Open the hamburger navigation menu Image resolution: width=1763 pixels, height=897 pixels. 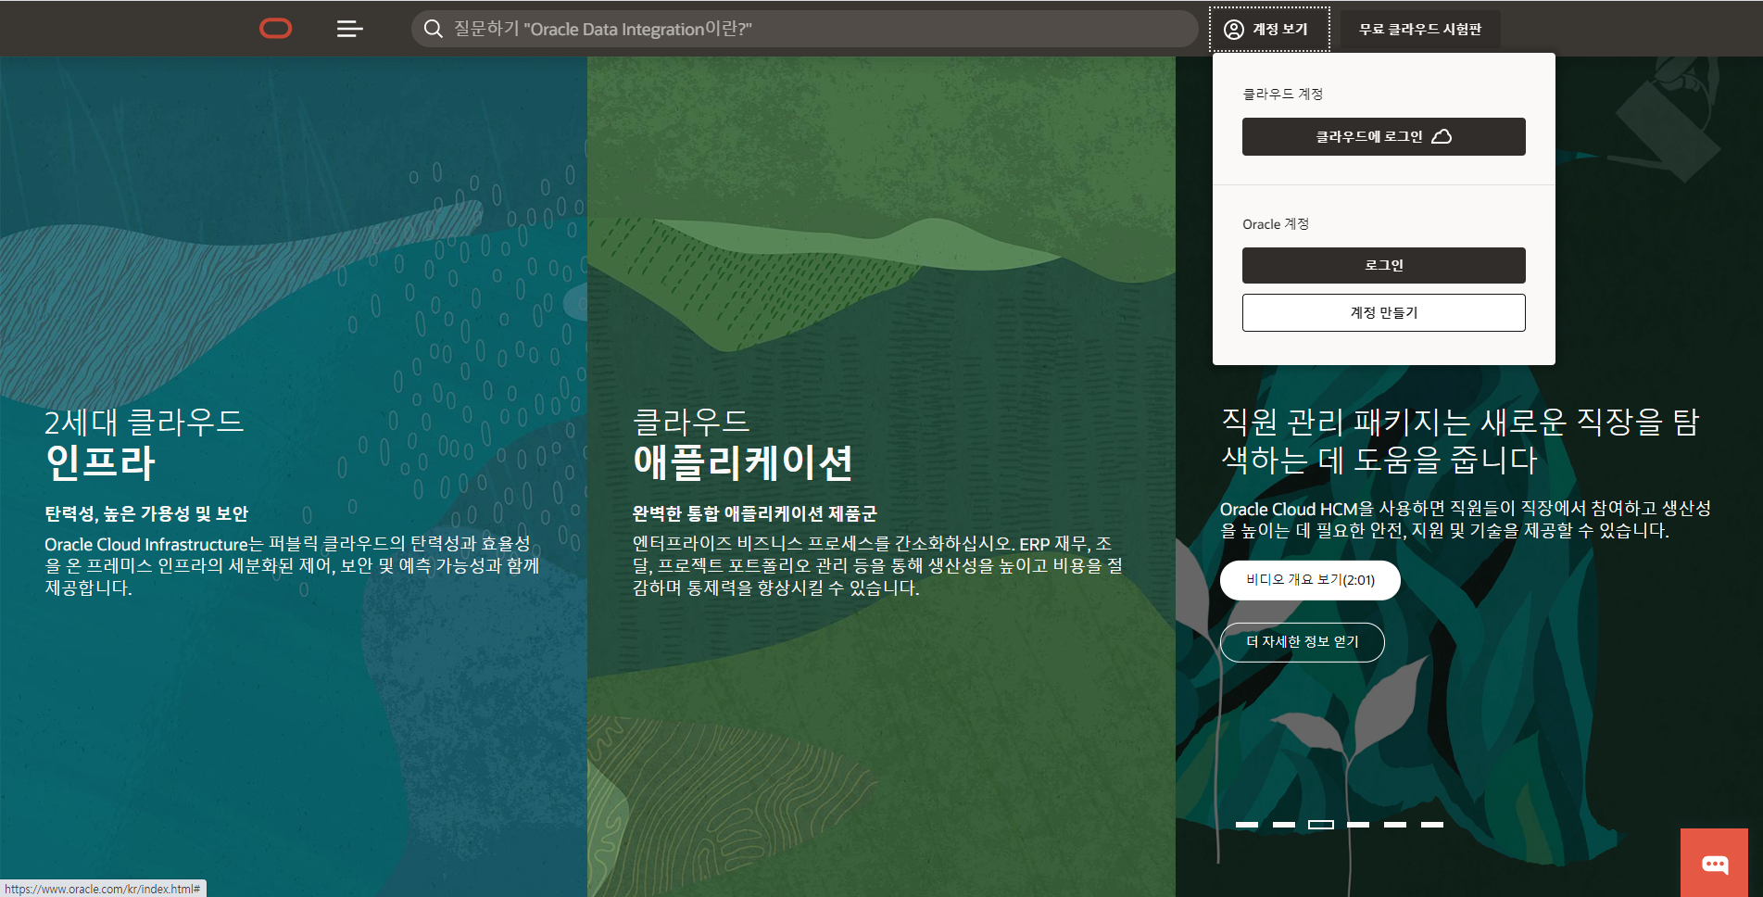349,29
